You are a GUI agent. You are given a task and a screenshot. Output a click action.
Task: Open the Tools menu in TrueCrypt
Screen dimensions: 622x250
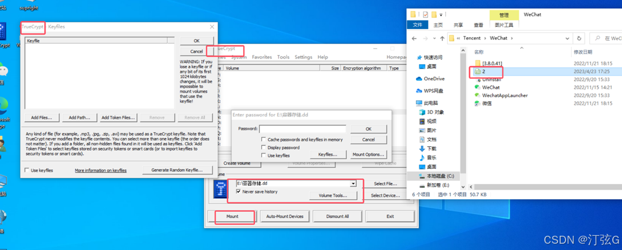tap(283, 57)
